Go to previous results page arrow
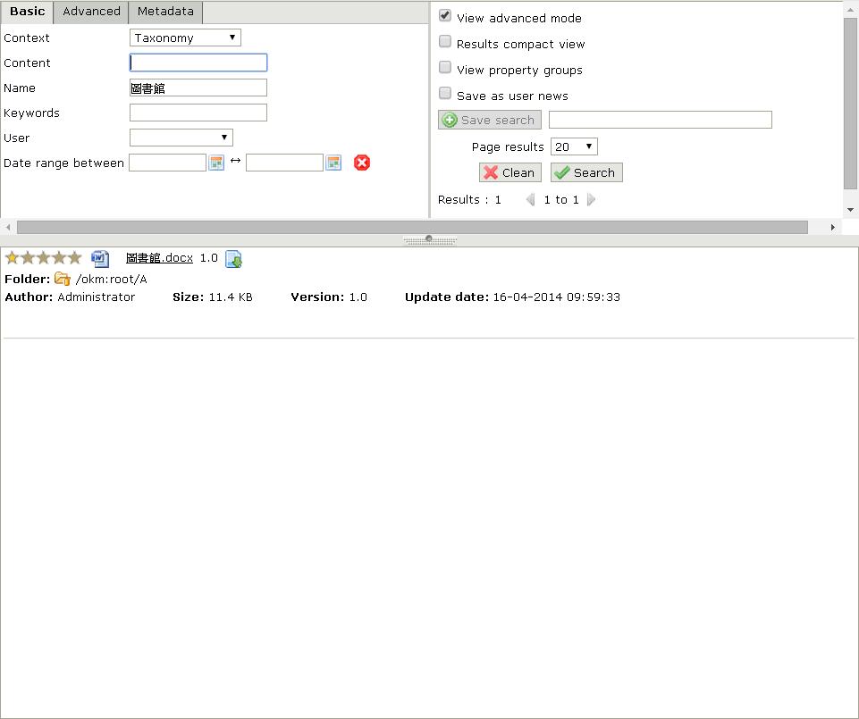Viewport: 859px width, 719px height. (x=530, y=200)
